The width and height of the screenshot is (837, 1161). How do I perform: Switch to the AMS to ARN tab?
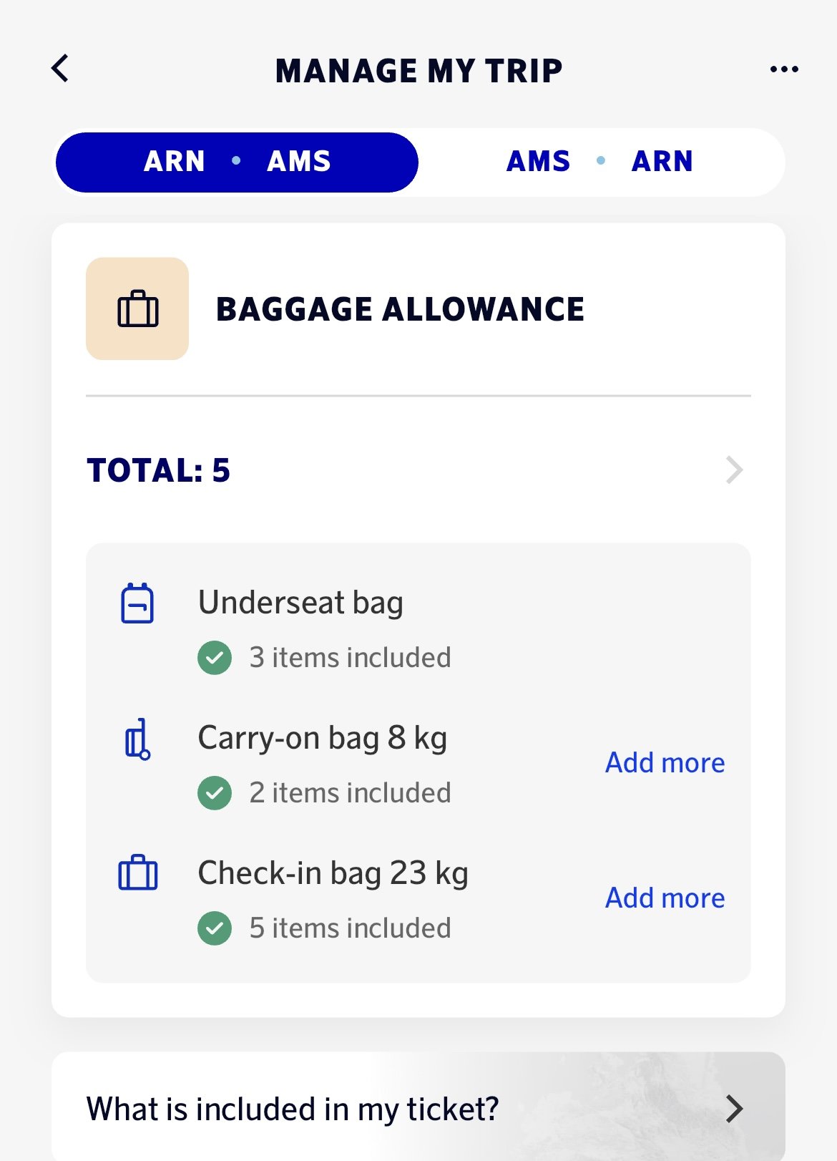click(599, 162)
